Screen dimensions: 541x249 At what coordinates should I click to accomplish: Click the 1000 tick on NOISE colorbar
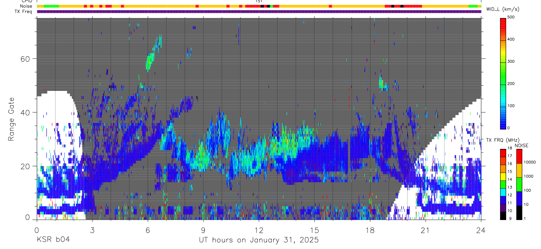coord(528,177)
